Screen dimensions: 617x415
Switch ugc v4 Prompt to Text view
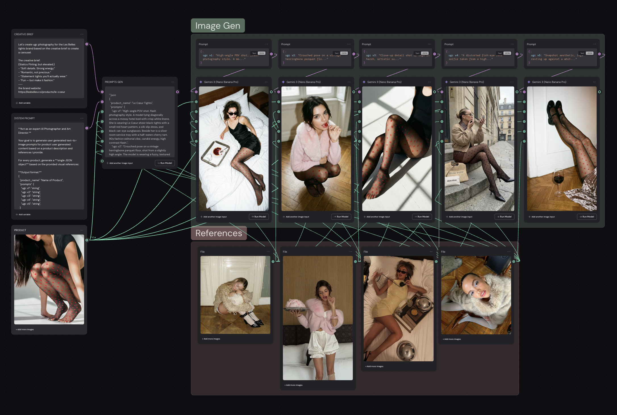[x=500, y=53]
